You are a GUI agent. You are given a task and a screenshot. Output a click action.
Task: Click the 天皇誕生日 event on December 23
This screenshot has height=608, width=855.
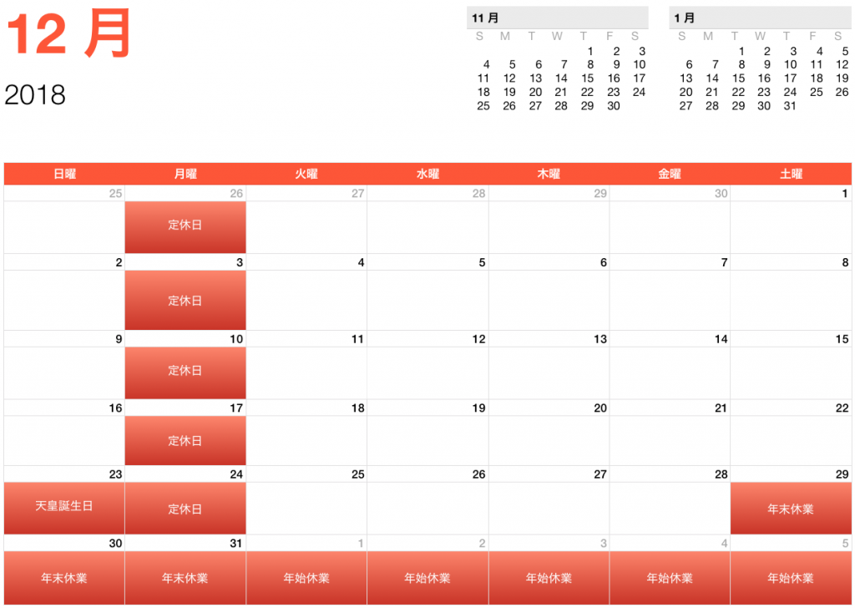click(64, 508)
